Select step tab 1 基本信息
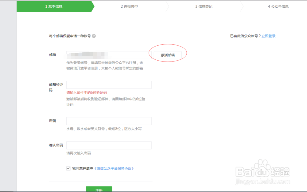The height and width of the screenshot is (192, 307). [54, 6]
